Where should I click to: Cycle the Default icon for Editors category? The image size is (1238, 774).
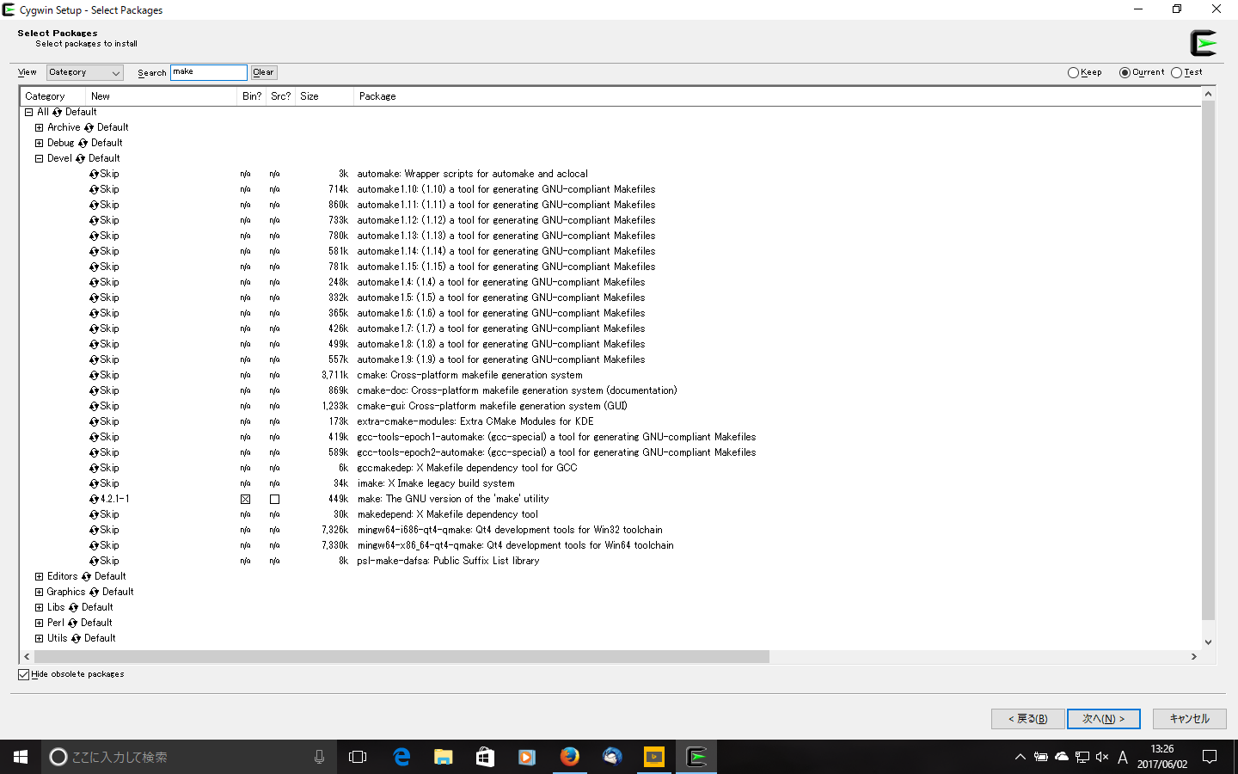point(87,576)
